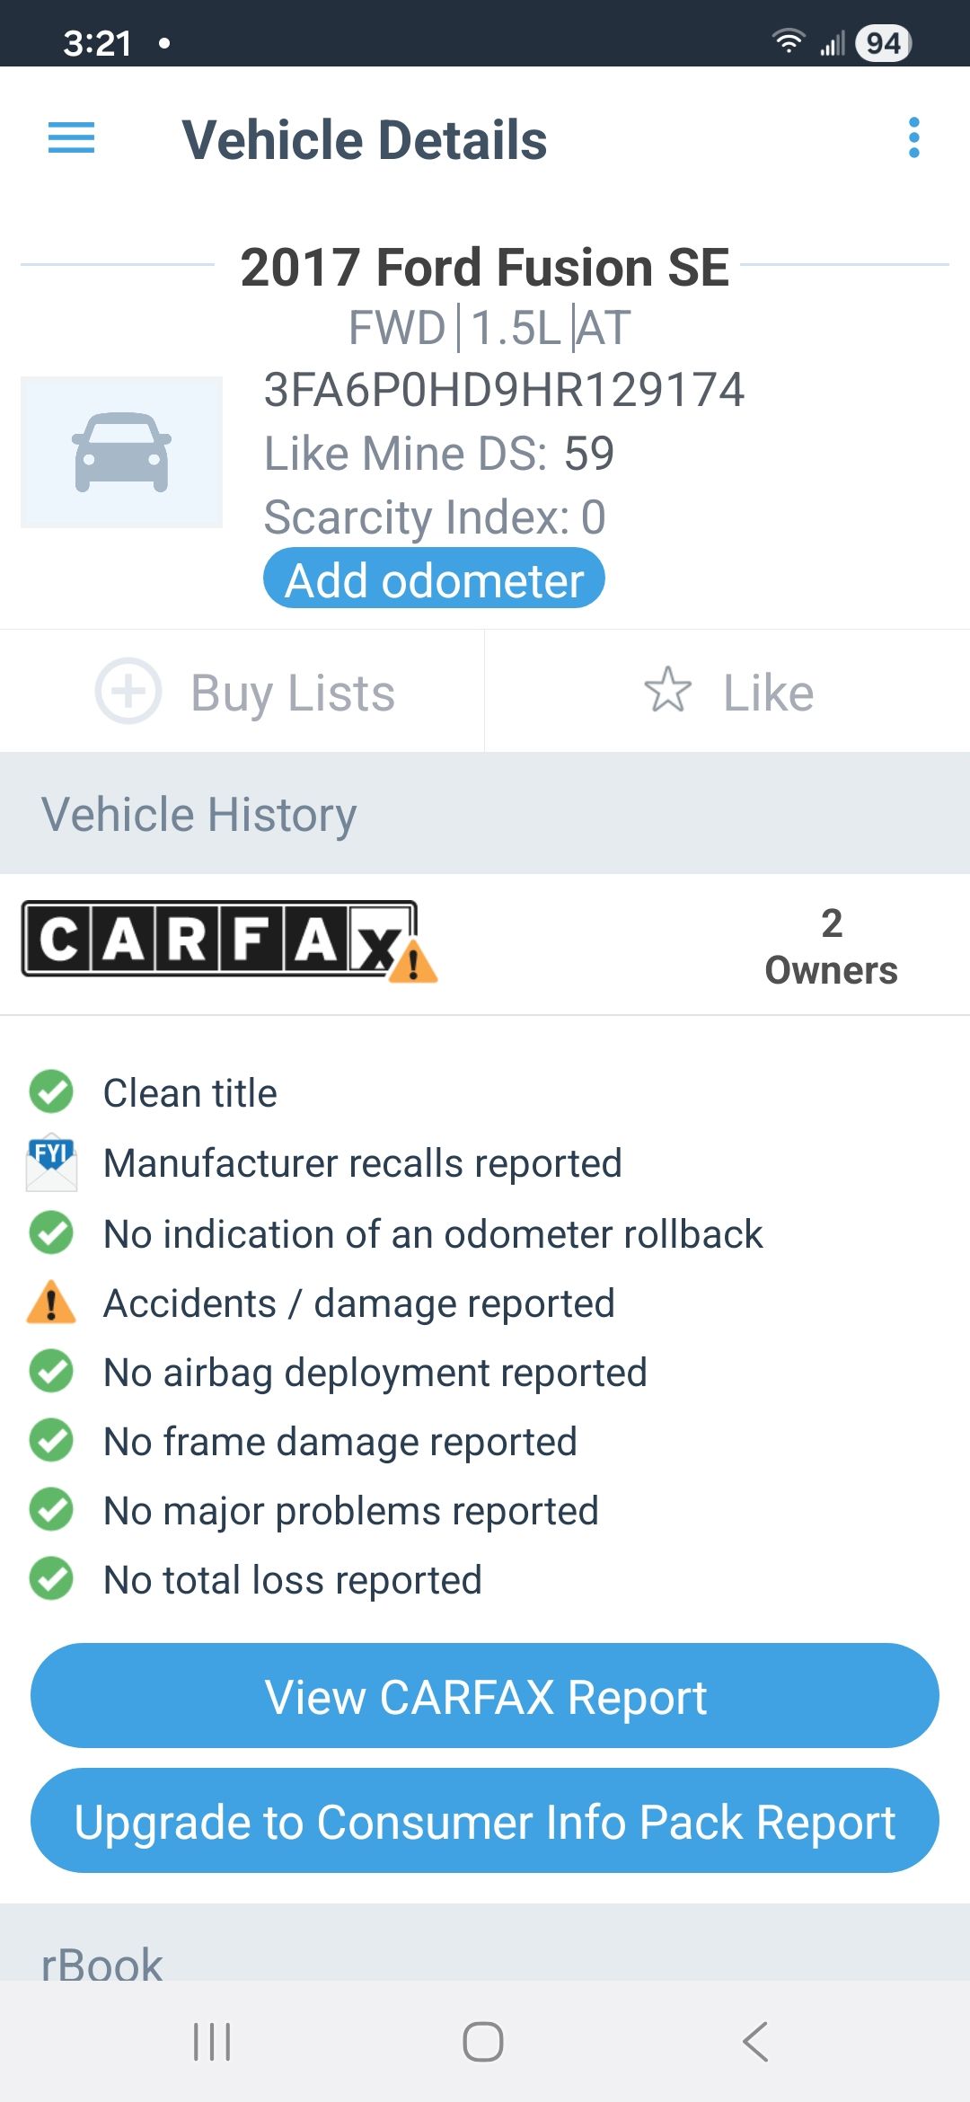Tap the No airbag deployment checkmark icon
This screenshot has width=970, height=2102.
click(51, 1372)
